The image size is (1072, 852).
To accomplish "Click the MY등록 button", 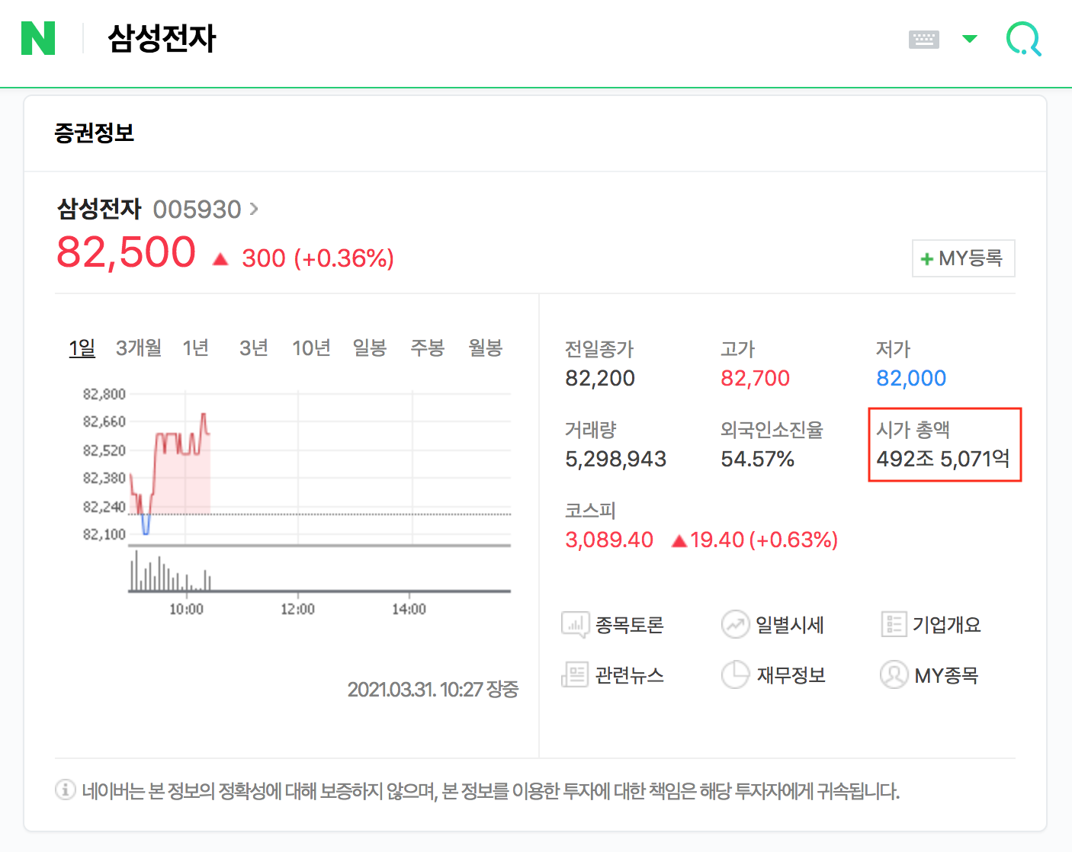I will [x=963, y=258].
